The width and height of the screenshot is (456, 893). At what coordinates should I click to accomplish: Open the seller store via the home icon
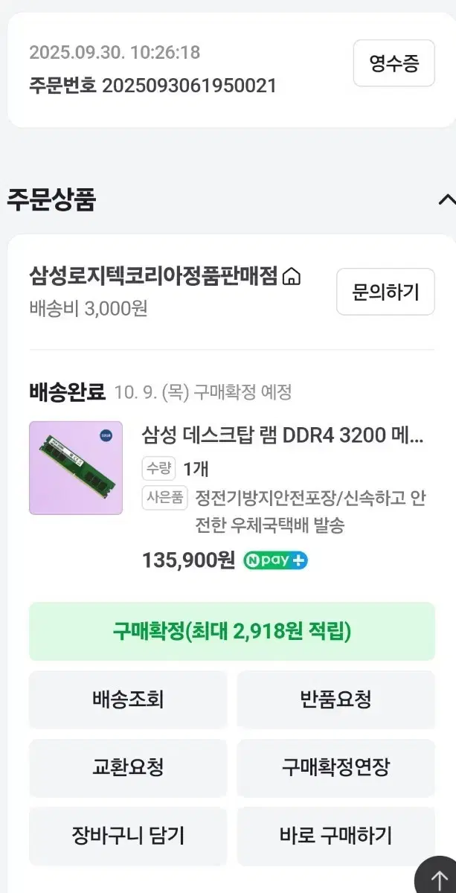[292, 276]
